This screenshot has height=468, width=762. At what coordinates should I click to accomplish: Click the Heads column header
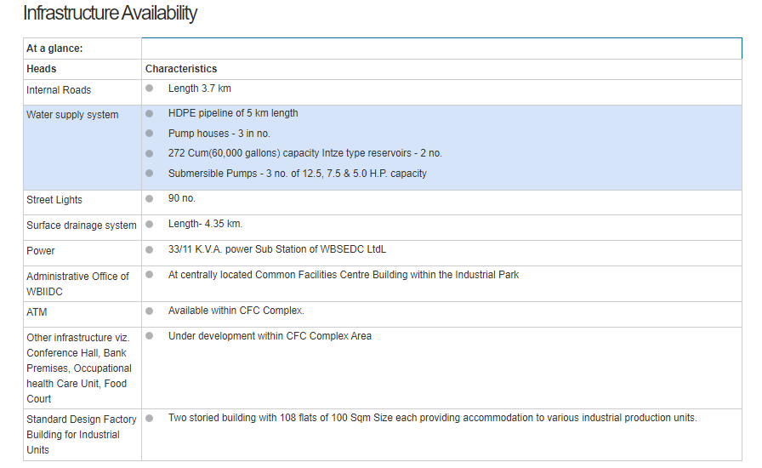point(42,69)
